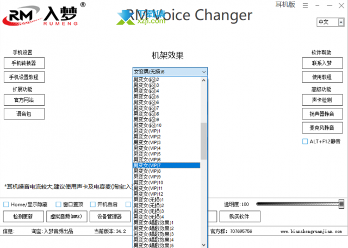Click the RM 入梦 logo
The width and height of the screenshot is (348, 248).
coord(43,15)
